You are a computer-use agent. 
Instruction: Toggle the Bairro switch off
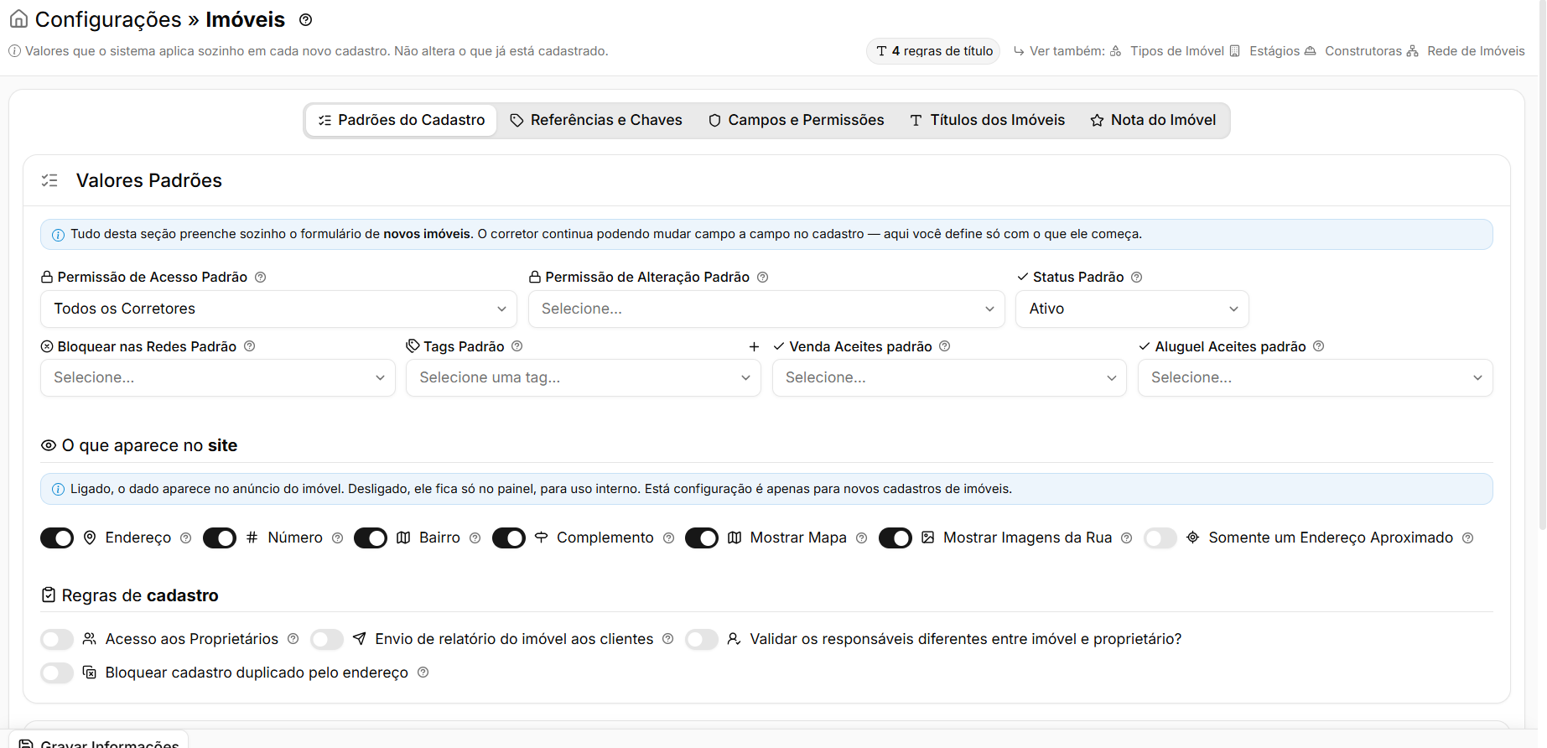click(371, 538)
